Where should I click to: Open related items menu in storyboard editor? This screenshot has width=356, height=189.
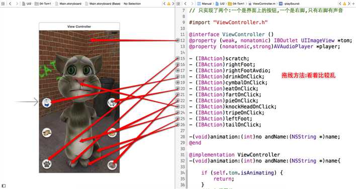3,4
